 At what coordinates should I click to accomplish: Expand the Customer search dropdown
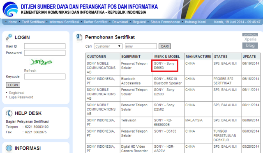(x=108, y=46)
